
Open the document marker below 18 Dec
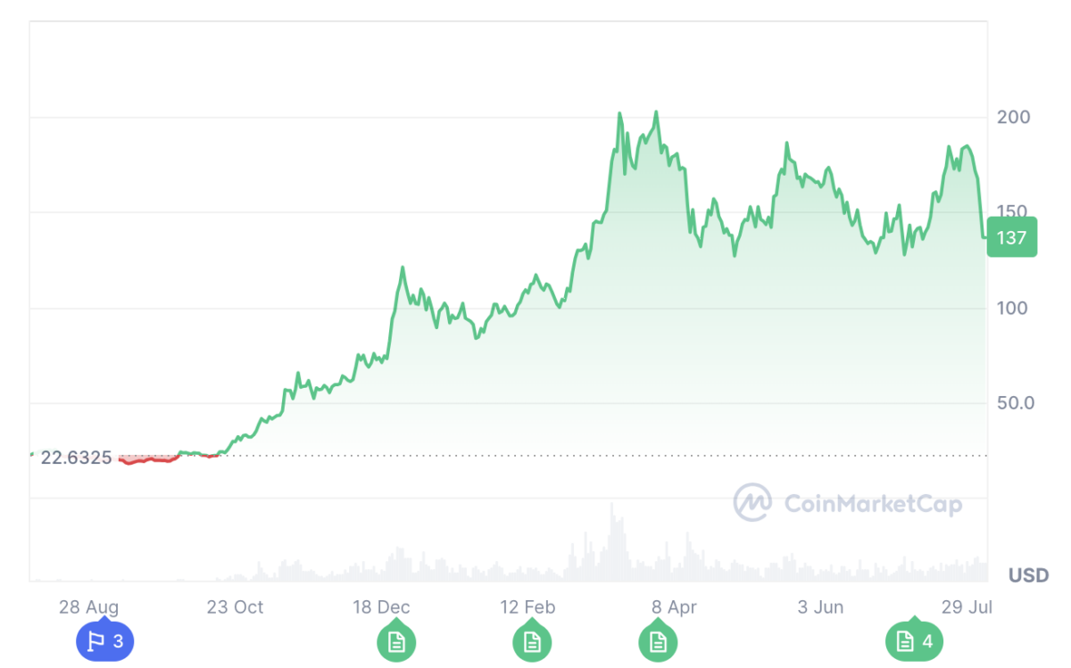point(395,641)
